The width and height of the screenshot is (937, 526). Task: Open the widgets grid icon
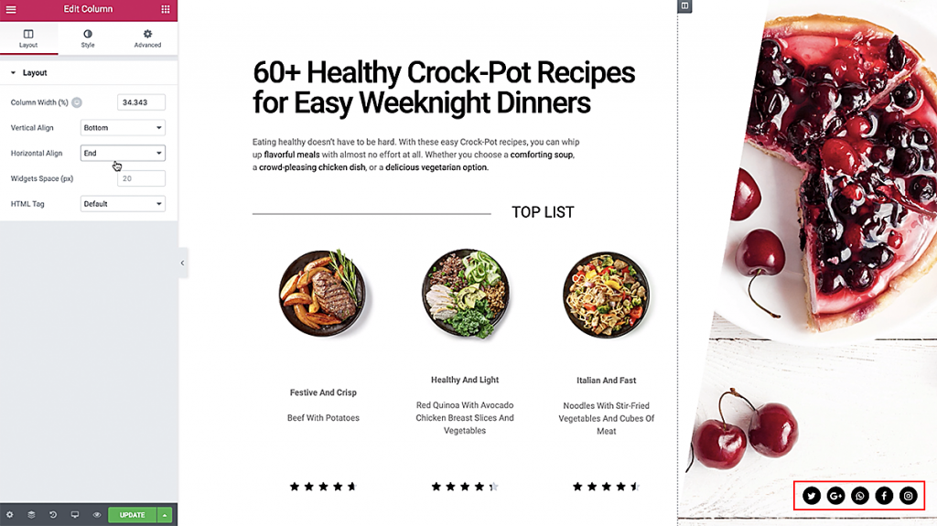tap(166, 9)
